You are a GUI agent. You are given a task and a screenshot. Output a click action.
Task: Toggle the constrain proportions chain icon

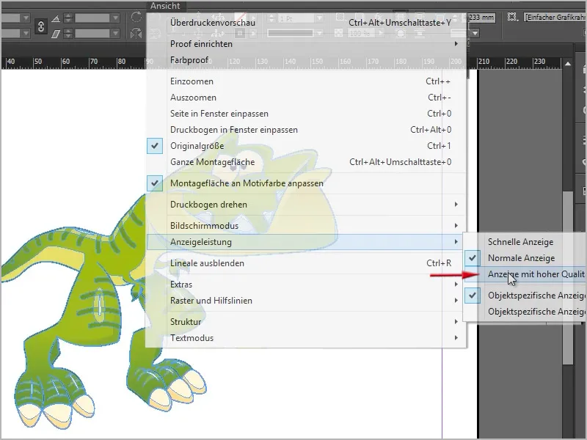point(41,26)
